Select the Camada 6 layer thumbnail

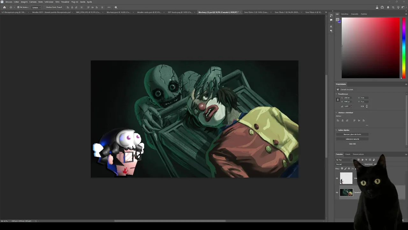(346, 192)
